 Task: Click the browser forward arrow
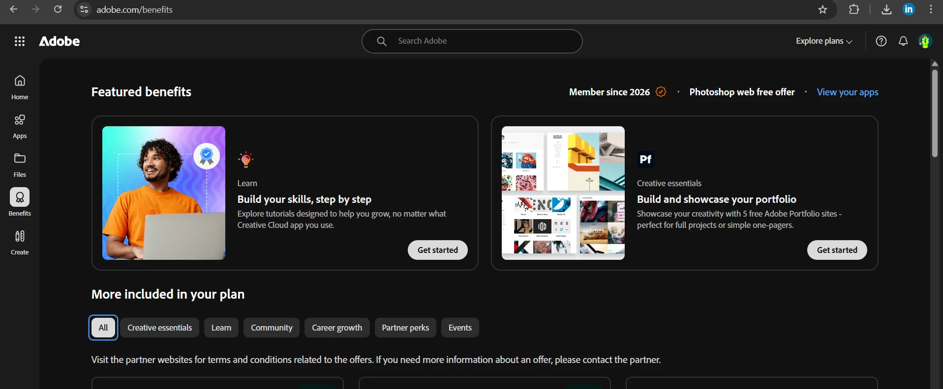pyautogui.click(x=36, y=9)
